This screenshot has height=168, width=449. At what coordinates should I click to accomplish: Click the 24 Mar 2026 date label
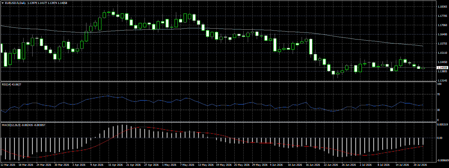44,165
